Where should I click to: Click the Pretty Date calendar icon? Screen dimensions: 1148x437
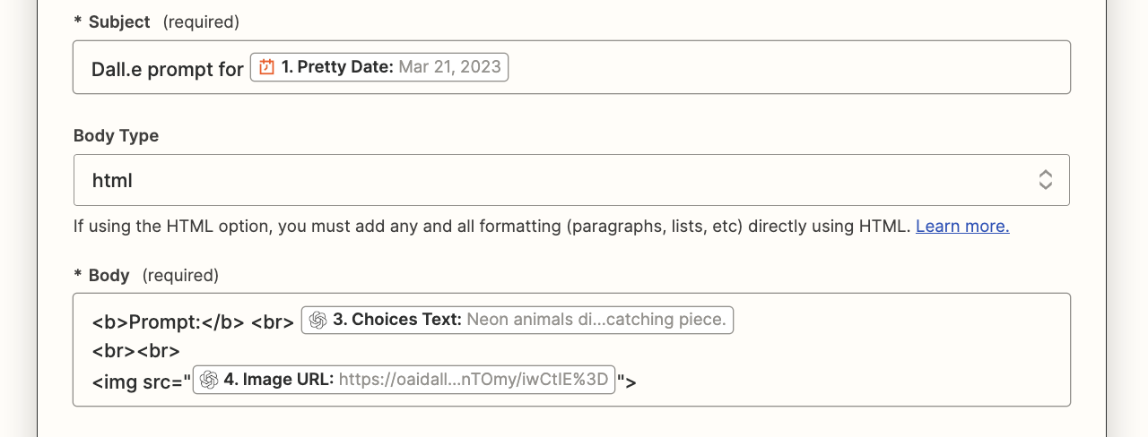(266, 67)
